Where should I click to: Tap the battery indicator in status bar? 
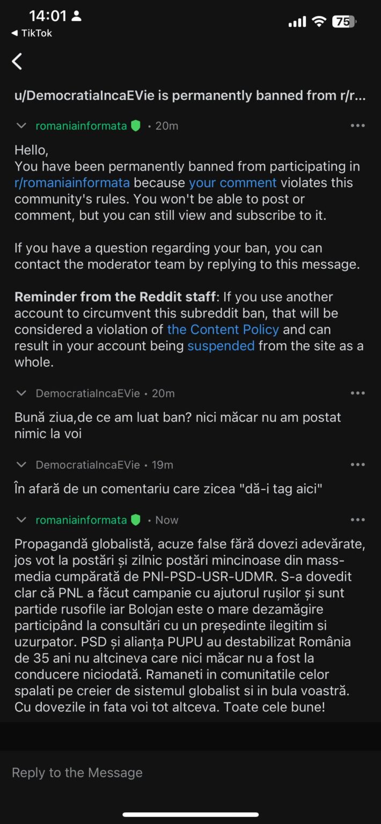[x=345, y=21]
